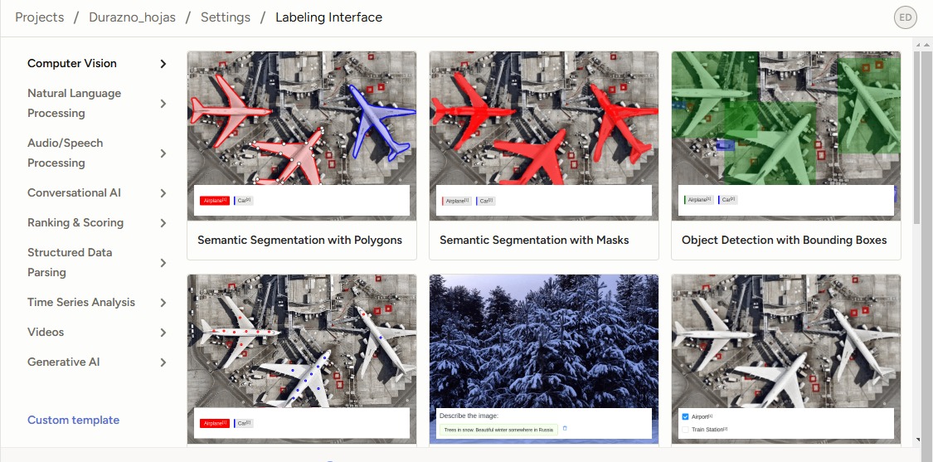Open the ED user avatar menu
This screenshot has width=933, height=462.
pyautogui.click(x=906, y=17)
